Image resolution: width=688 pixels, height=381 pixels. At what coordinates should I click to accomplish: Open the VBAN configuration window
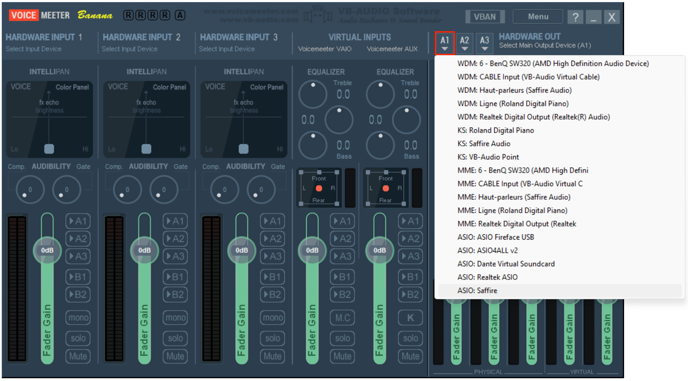[485, 17]
